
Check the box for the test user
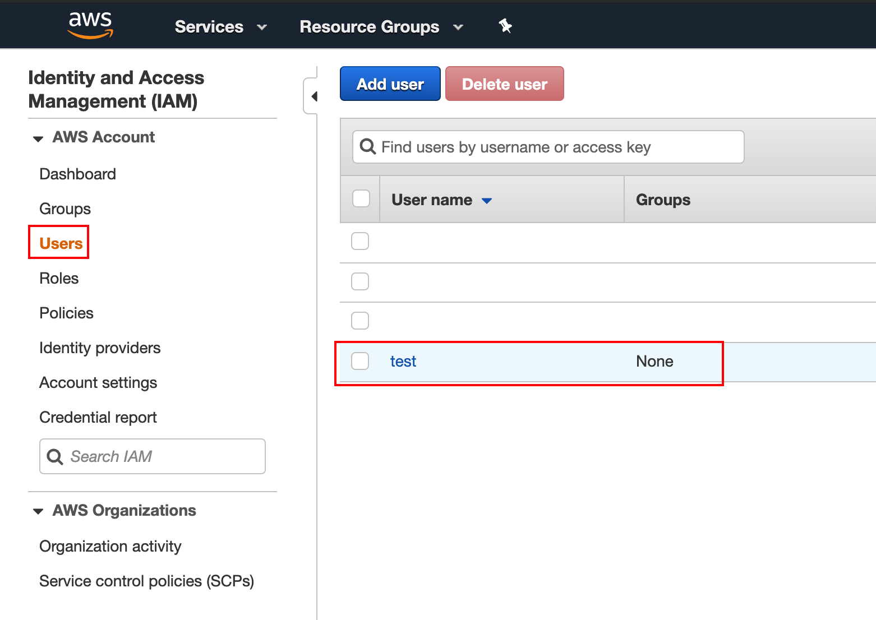pyautogui.click(x=360, y=361)
